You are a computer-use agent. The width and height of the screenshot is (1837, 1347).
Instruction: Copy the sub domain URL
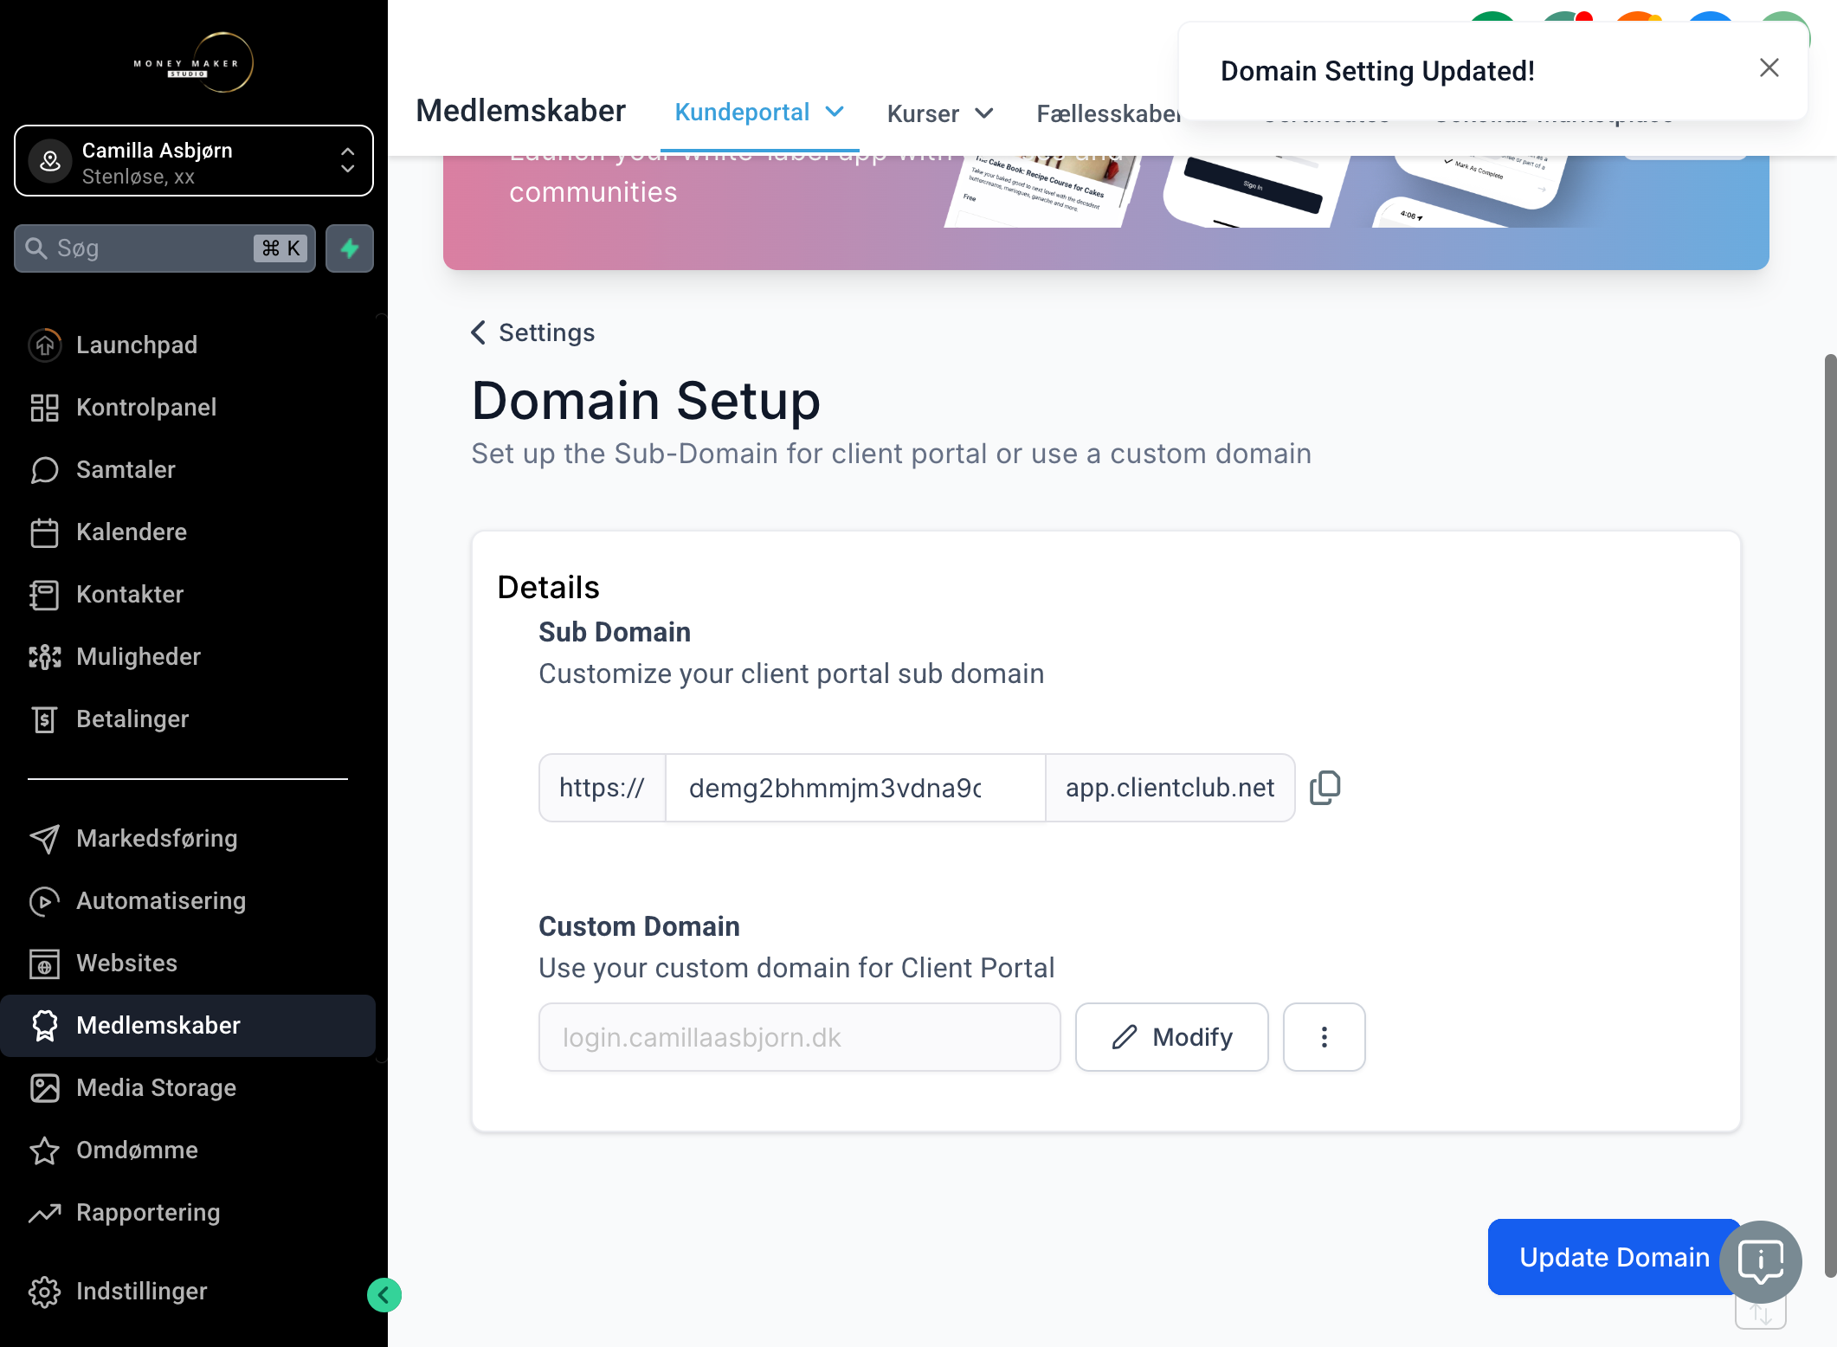1325,787
